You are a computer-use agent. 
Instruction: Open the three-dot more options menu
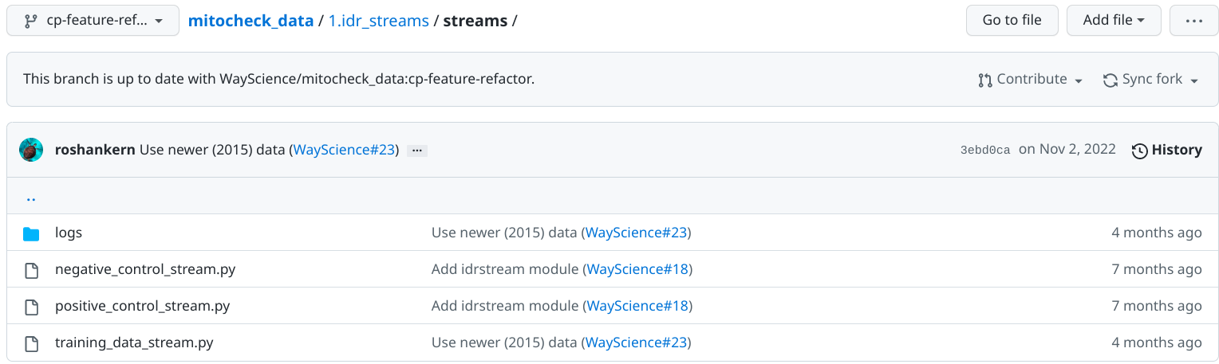pyautogui.click(x=1193, y=21)
